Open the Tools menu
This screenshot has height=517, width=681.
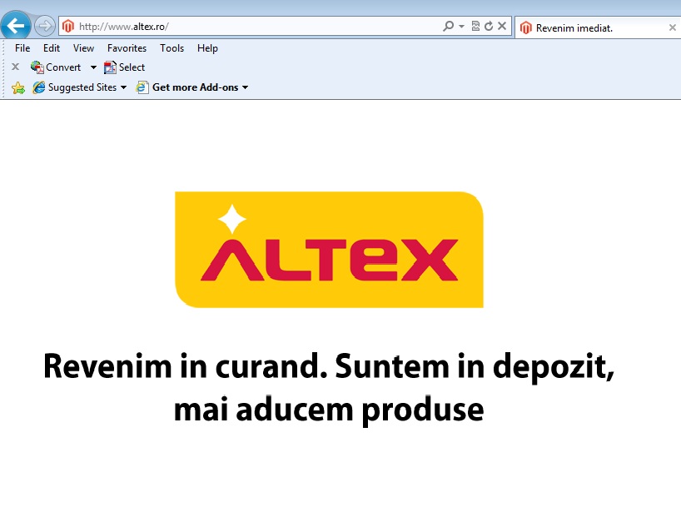172,48
